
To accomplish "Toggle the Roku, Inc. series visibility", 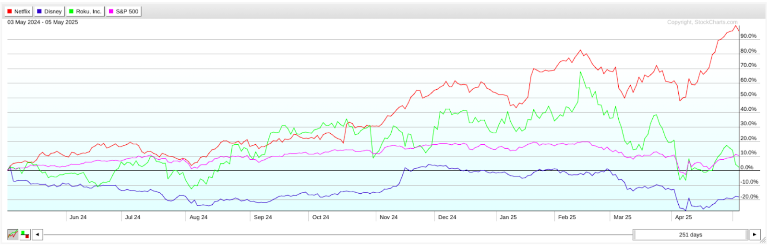I will point(85,11).
